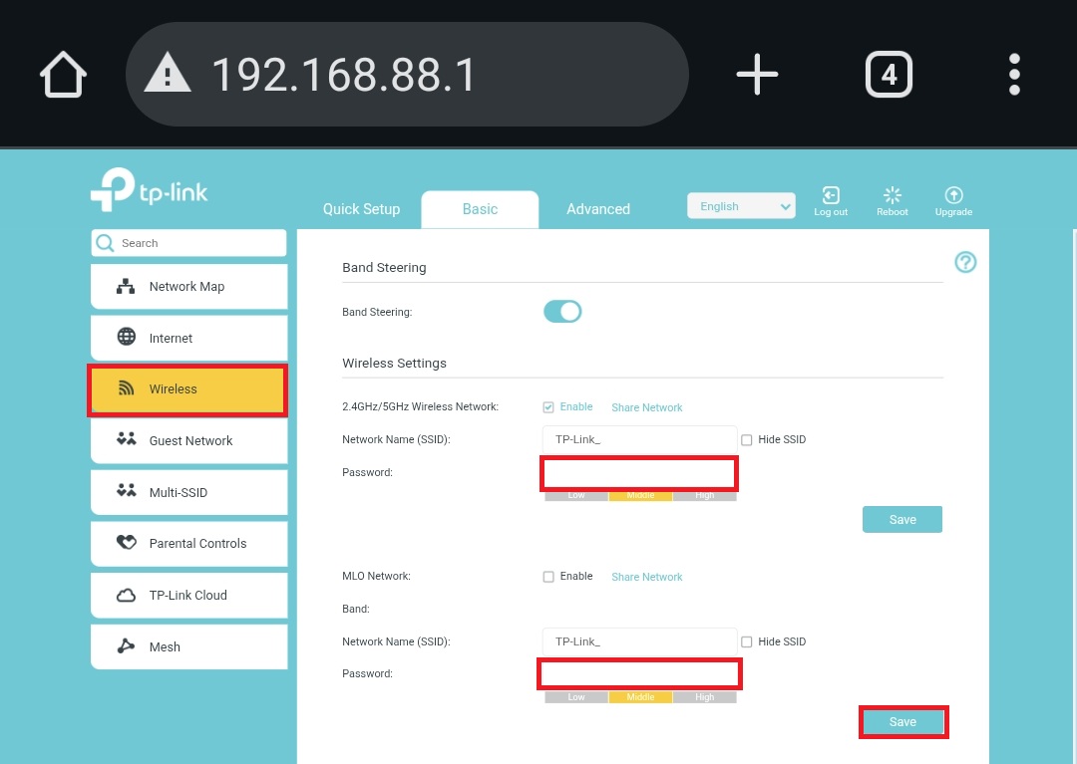The height and width of the screenshot is (764, 1077).
Task: Open the help question mark icon
Action: [965, 262]
